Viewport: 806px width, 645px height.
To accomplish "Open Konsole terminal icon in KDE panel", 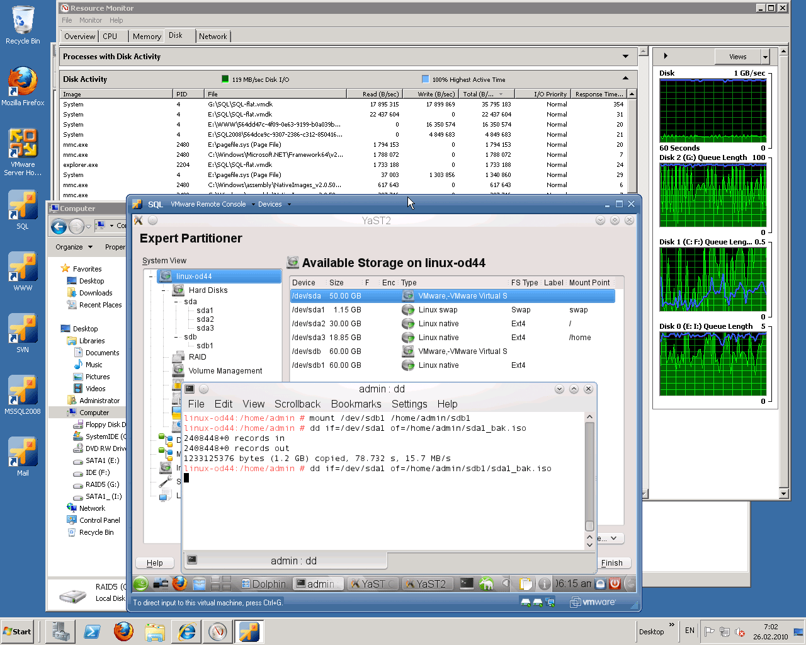I will (x=467, y=584).
